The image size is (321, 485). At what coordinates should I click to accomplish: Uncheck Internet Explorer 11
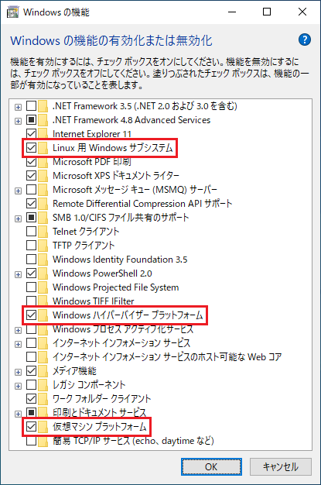[x=31, y=133]
